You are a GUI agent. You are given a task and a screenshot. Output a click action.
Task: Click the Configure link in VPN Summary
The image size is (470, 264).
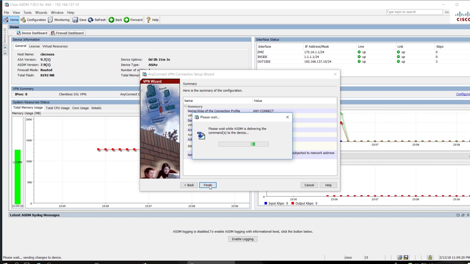point(463,94)
